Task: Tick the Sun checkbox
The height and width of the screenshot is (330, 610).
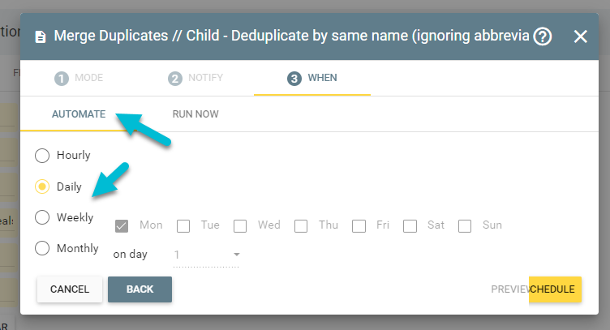Action: [x=465, y=226]
